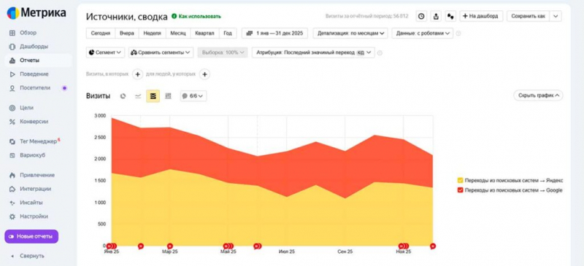The image size is (584, 266).
Task: Navigate to Цели
Action: coord(26,108)
